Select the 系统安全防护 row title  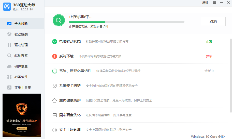70,85
